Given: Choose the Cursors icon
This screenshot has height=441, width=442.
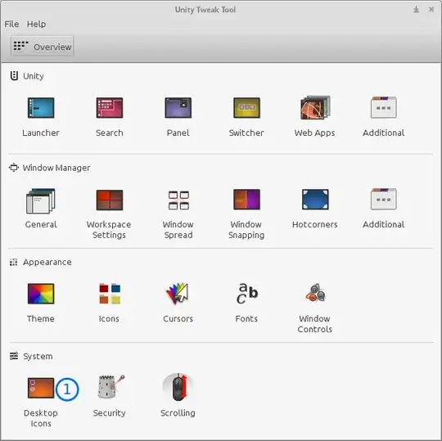Looking at the screenshot, I should pyautogui.click(x=178, y=294).
